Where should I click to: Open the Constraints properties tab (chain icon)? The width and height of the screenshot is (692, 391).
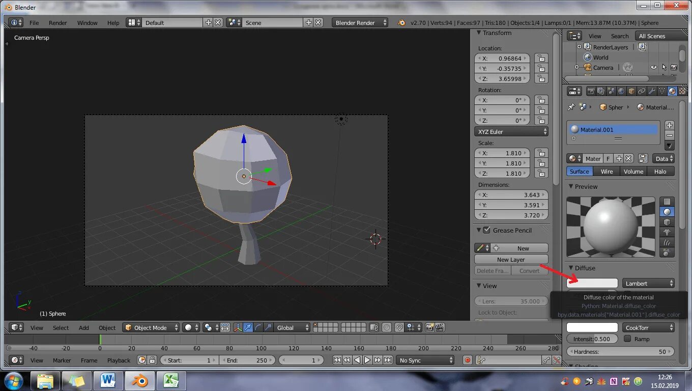642,92
